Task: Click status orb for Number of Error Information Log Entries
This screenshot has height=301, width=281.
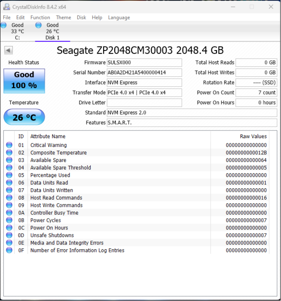Action: point(9,250)
